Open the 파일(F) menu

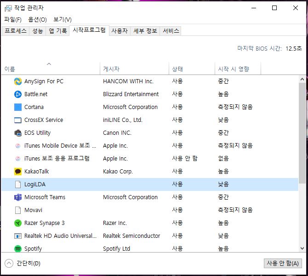(x=13, y=19)
